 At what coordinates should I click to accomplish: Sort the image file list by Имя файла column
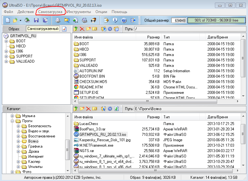coord(104,37)
